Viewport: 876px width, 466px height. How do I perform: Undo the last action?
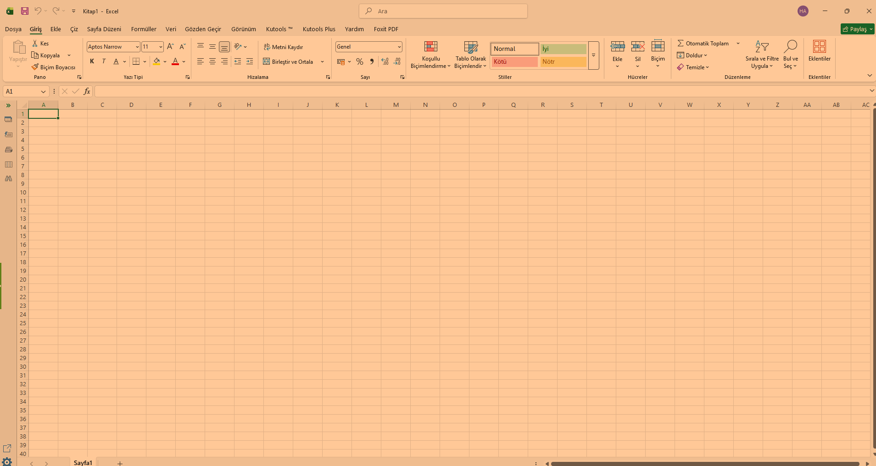coord(38,11)
